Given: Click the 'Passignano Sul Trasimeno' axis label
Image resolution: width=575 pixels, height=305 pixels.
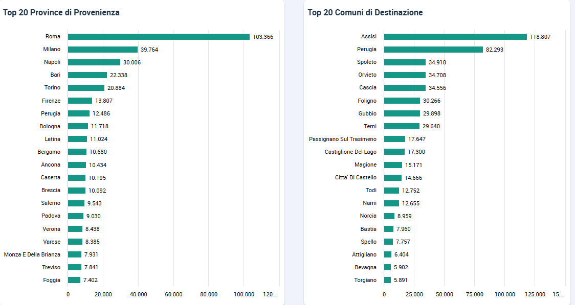Looking at the screenshot, I should (343, 139).
